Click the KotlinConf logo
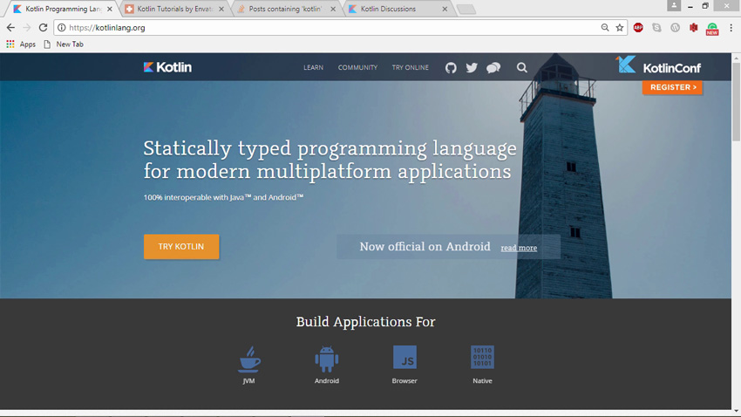 tap(658, 65)
